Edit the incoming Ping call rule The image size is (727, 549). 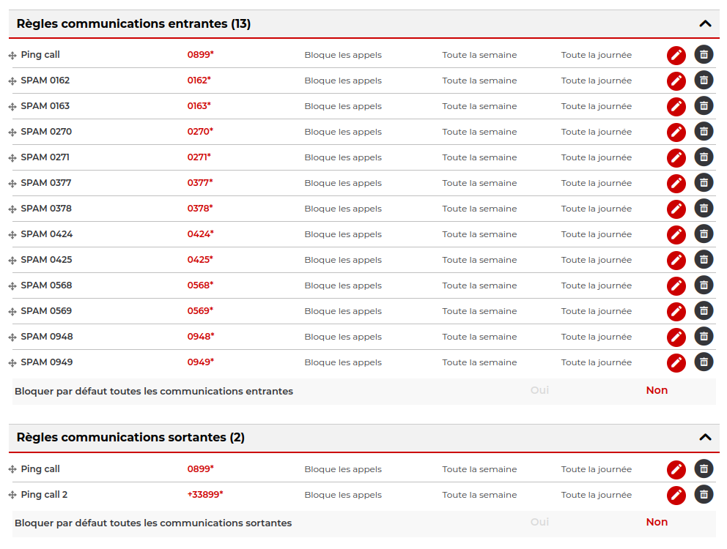pyautogui.click(x=676, y=56)
